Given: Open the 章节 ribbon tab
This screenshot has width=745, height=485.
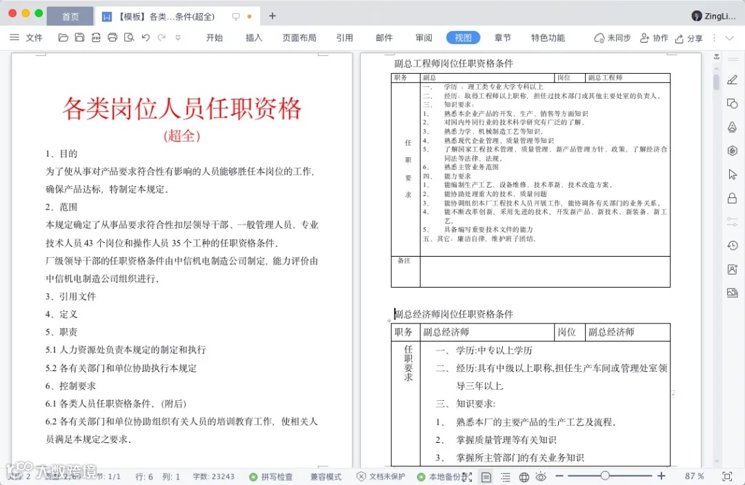Looking at the screenshot, I should pyautogui.click(x=502, y=37).
